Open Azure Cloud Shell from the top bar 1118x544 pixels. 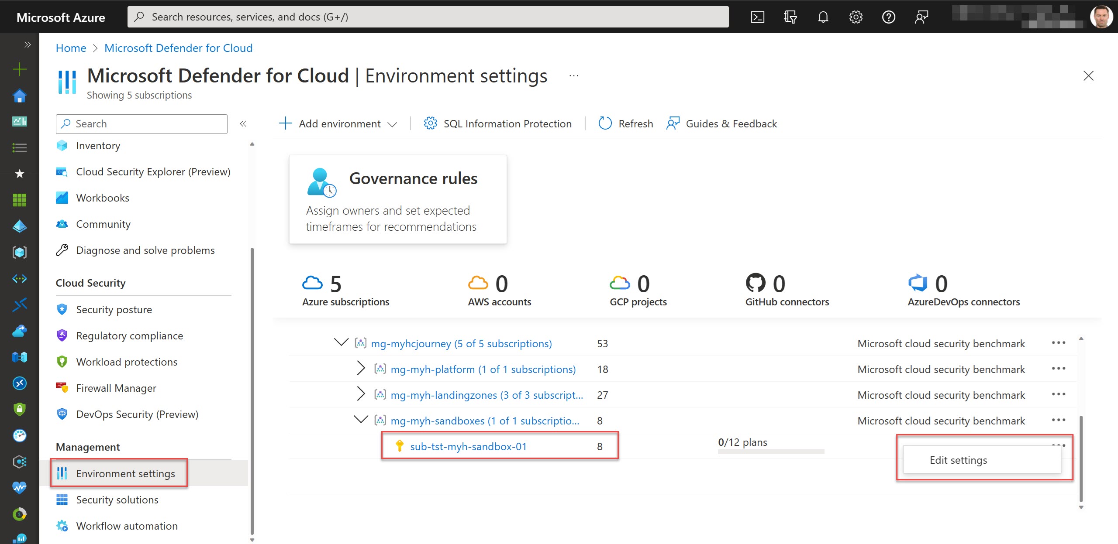(758, 17)
